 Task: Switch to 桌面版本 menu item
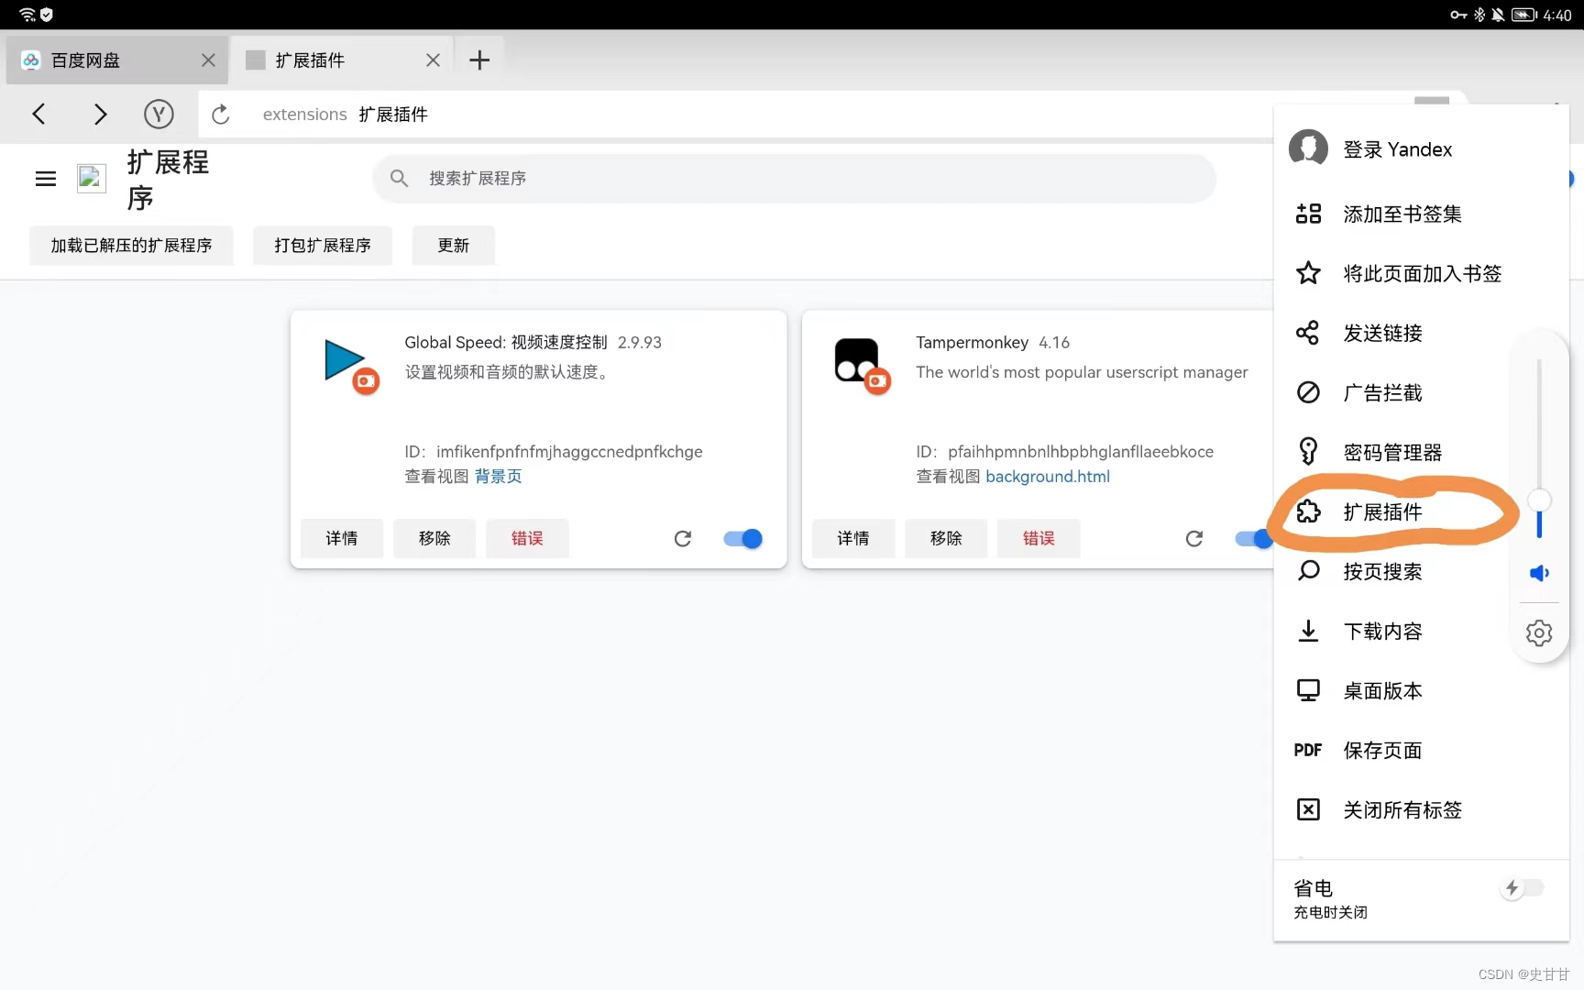[1421, 690]
